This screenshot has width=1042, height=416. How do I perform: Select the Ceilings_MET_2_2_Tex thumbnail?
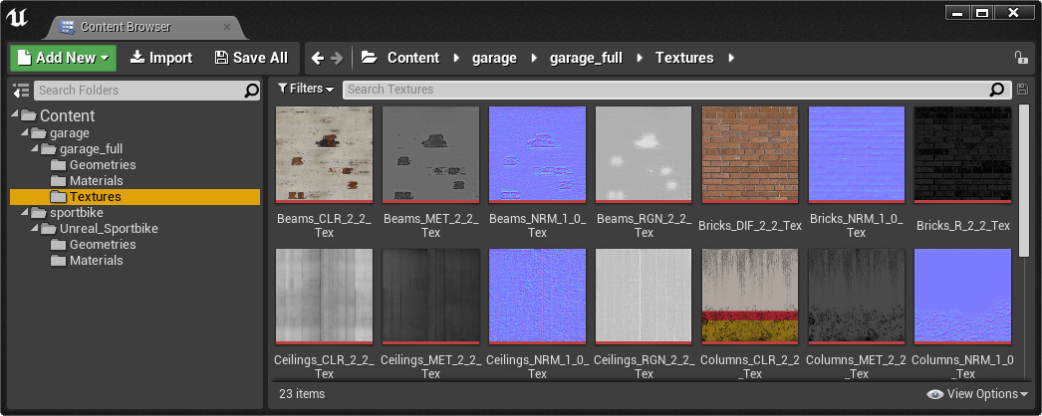430,297
